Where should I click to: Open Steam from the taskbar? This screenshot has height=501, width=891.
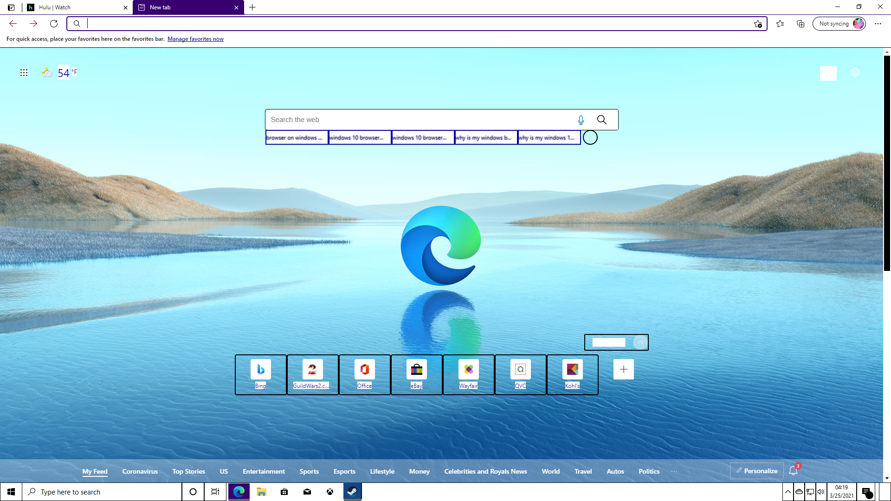click(353, 492)
